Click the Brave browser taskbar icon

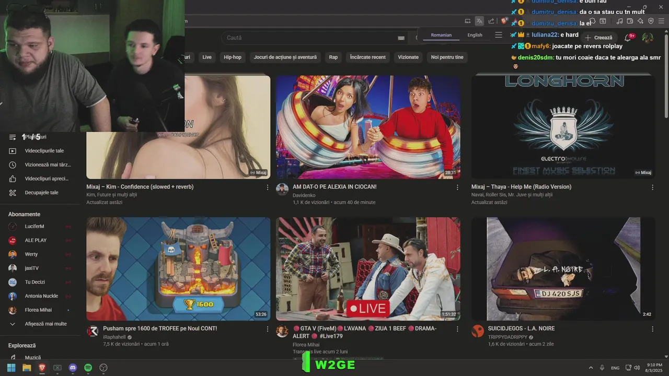[42, 368]
